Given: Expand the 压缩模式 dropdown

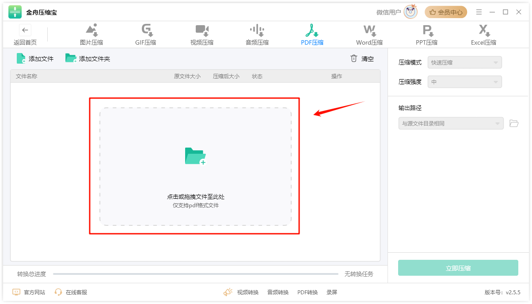Looking at the screenshot, I should coord(465,62).
